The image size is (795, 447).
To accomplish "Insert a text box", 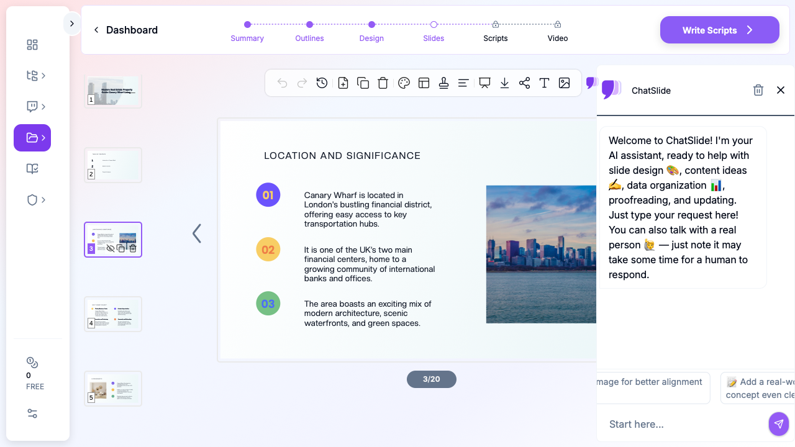I will tap(544, 83).
